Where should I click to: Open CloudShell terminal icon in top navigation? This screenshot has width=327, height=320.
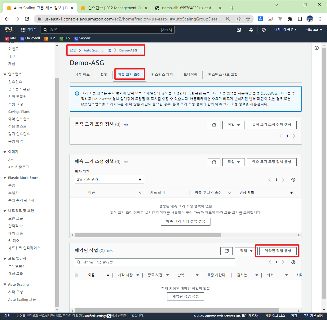[x=239, y=30]
